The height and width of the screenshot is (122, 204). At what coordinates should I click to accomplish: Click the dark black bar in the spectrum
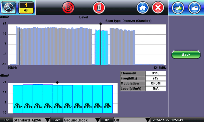click(19, 46)
